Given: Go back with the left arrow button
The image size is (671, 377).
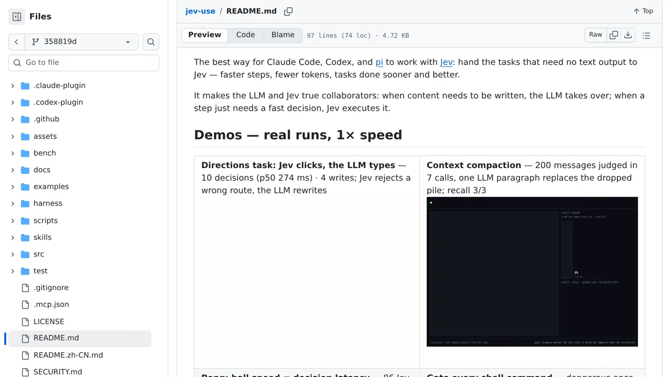Looking at the screenshot, I should (16, 42).
